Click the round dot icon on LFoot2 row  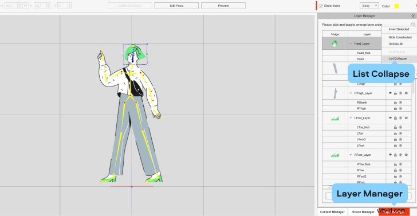click(400, 139)
